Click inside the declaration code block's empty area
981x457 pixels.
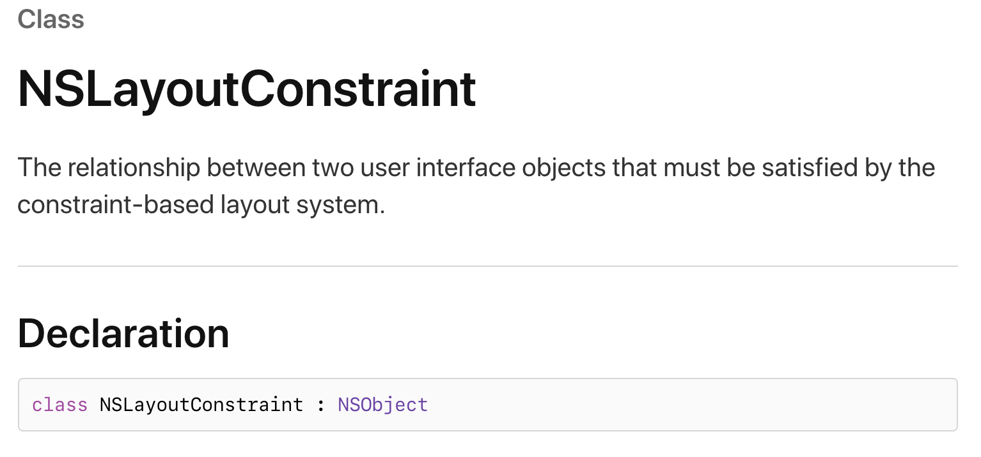click(691, 405)
